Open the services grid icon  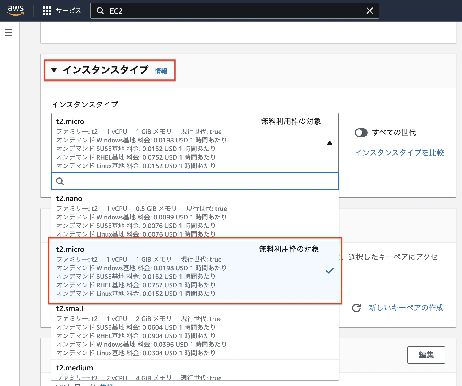(47, 11)
